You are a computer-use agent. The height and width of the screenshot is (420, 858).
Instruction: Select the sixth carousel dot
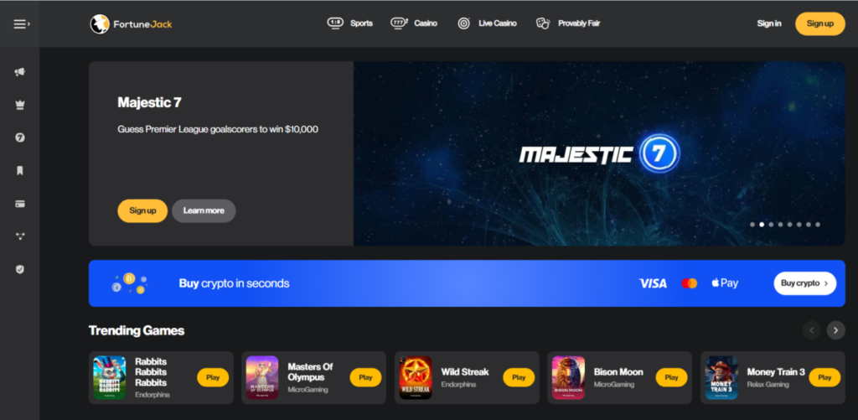(799, 225)
